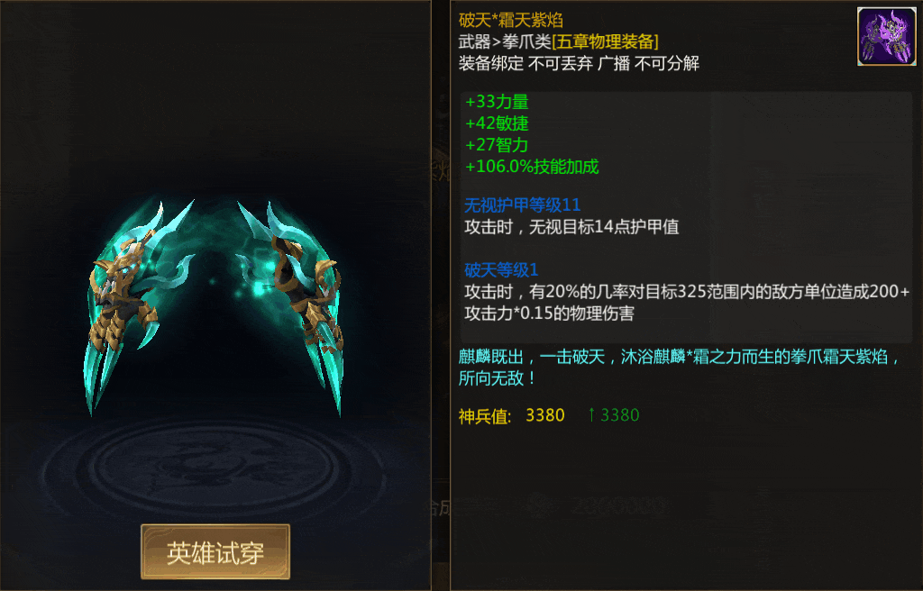
Task: Click the +27智力 attribute line
Action: coord(497,145)
